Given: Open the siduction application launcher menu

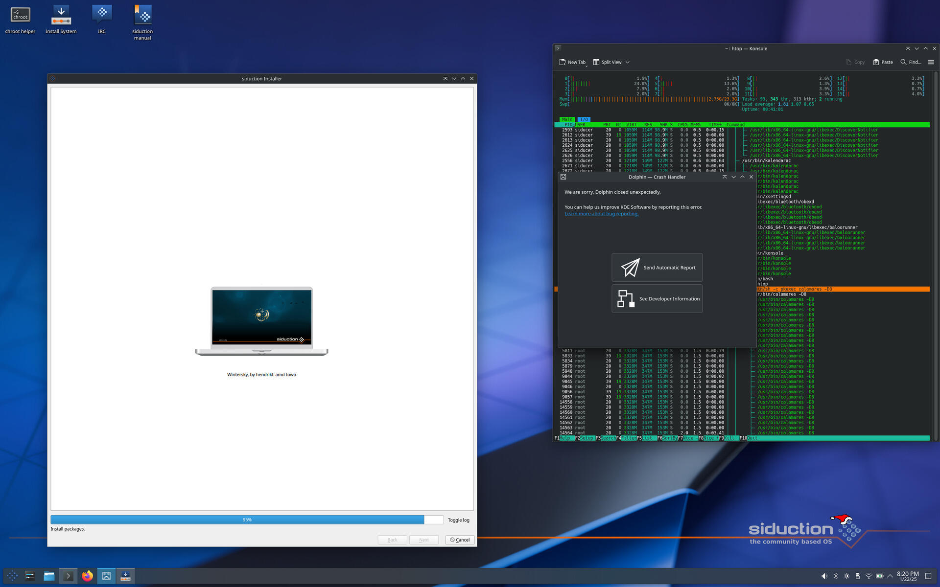Looking at the screenshot, I should 13,576.
